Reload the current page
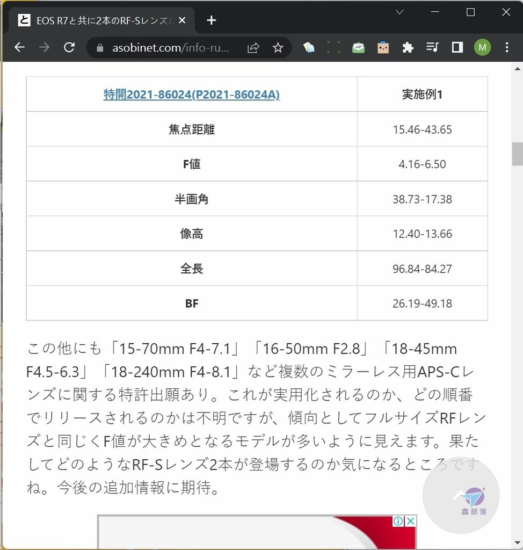Screen dimensions: 523x550 [x=69, y=47]
